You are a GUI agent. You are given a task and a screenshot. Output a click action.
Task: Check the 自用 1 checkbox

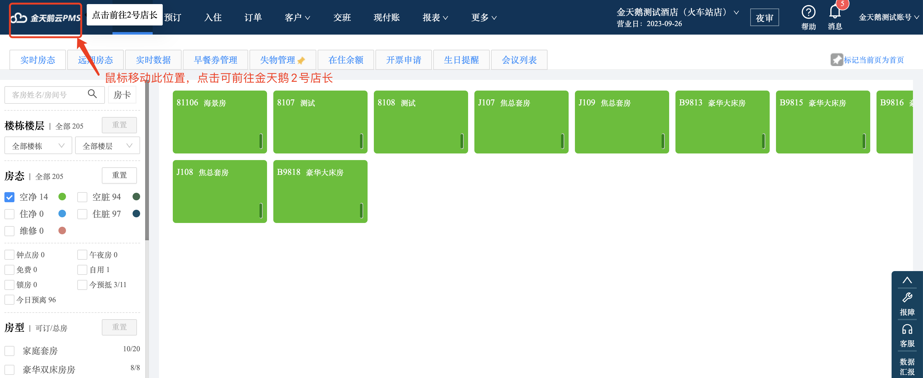point(82,269)
